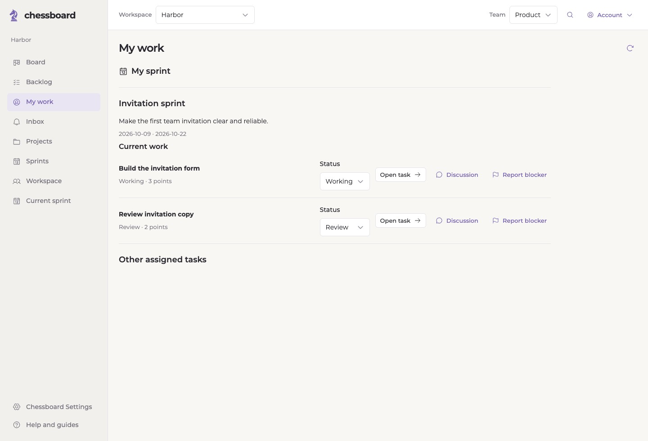Click the search magnifier icon
This screenshot has height=441, width=648.
570,15
